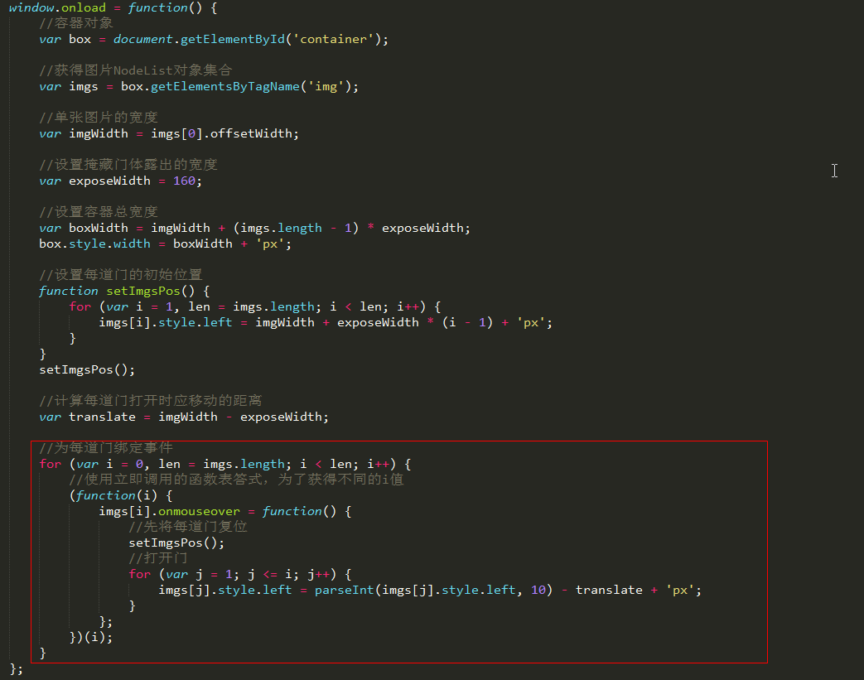Viewport: 864px width, 680px height.
Task: Click 'function setImgsPos() {' declaration
Action: pyautogui.click(x=124, y=291)
